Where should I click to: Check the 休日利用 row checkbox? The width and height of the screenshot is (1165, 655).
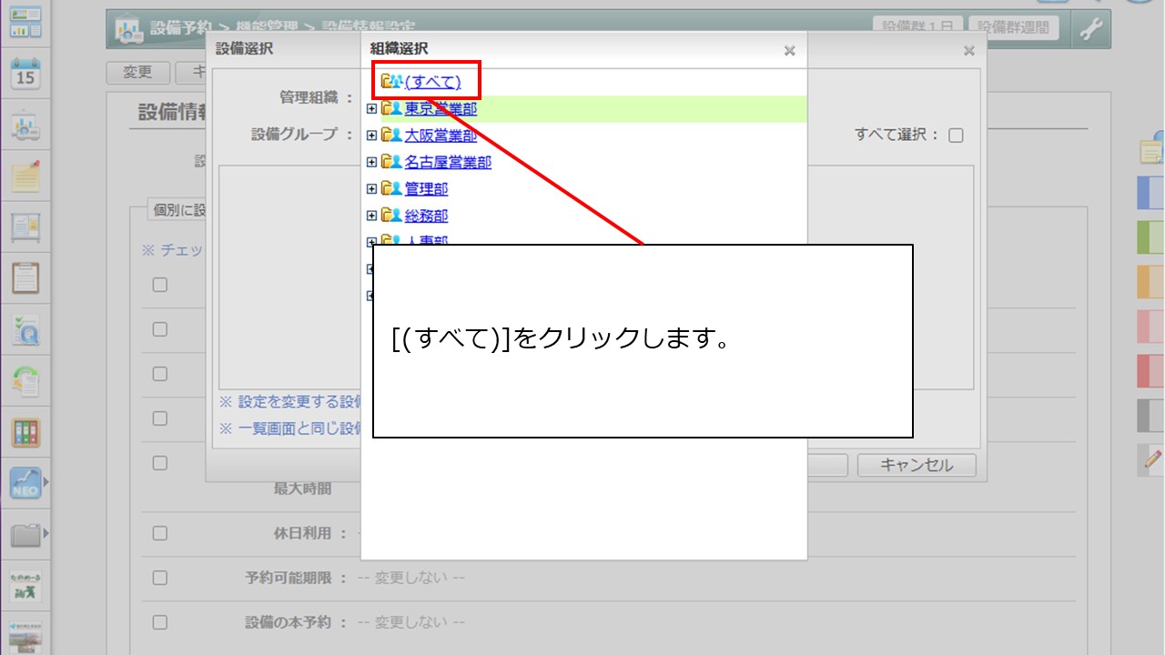coord(160,533)
